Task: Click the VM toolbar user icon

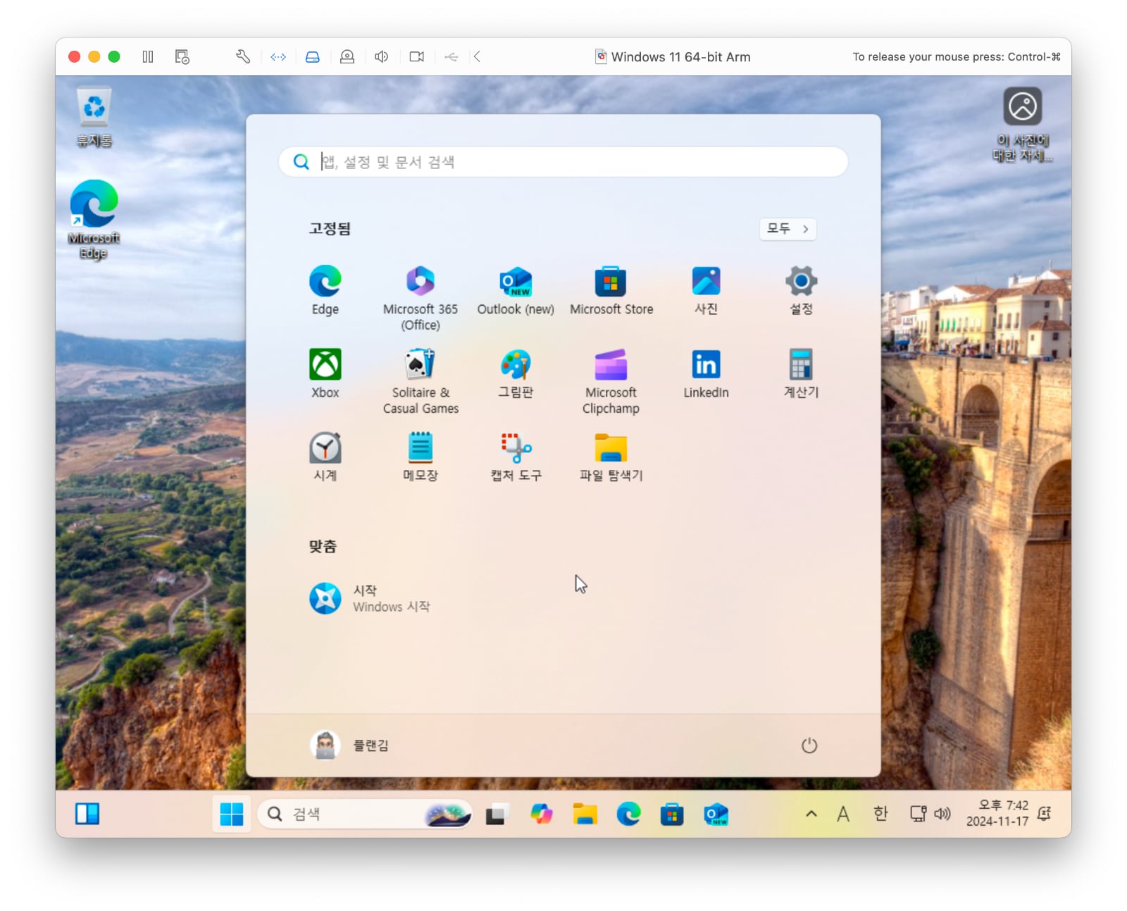Action: pyautogui.click(x=347, y=56)
